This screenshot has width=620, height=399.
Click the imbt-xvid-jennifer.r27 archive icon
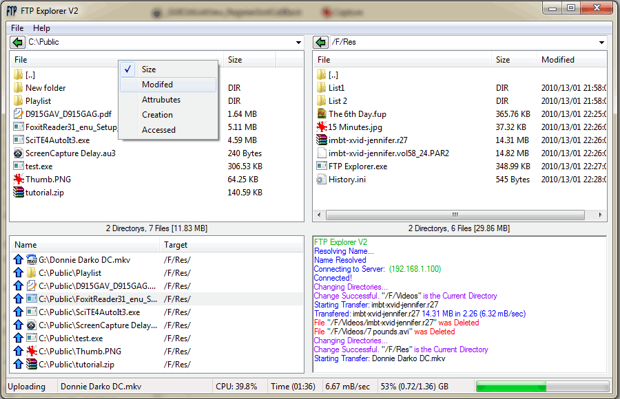pyautogui.click(x=322, y=140)
